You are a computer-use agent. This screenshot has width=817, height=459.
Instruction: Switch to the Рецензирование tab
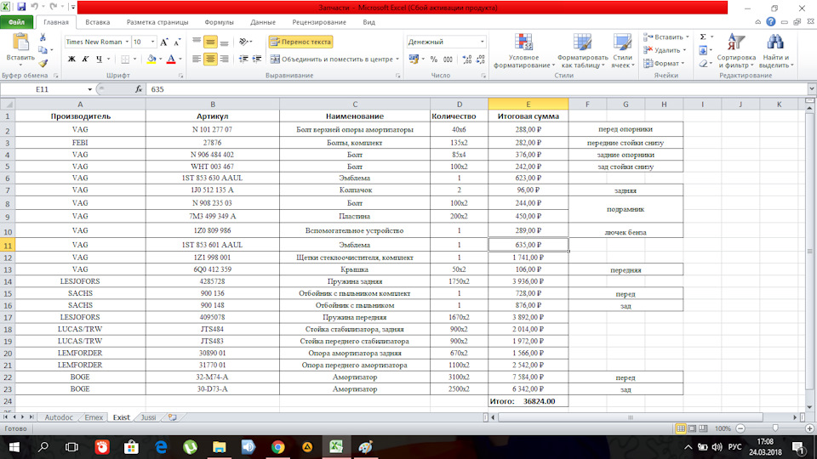click(319, 22)
